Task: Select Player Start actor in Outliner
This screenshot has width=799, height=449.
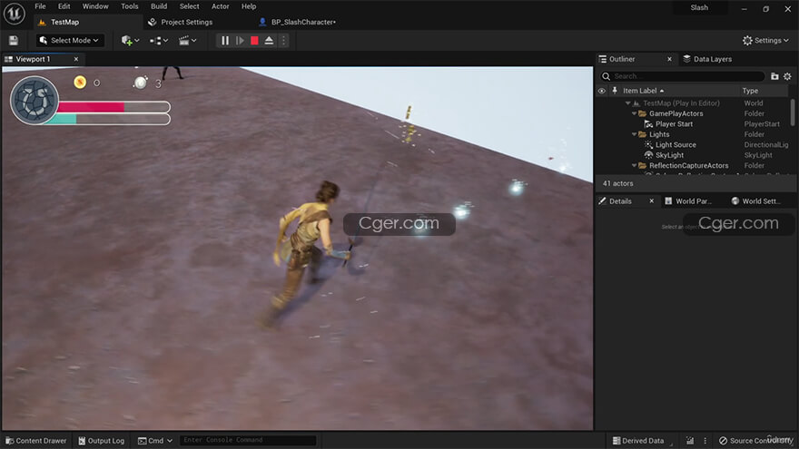Action: tap(674, 123)
